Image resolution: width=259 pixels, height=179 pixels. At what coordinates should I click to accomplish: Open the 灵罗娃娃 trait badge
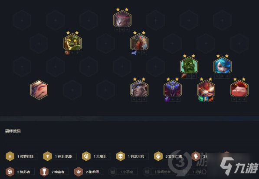pos(22,156)
